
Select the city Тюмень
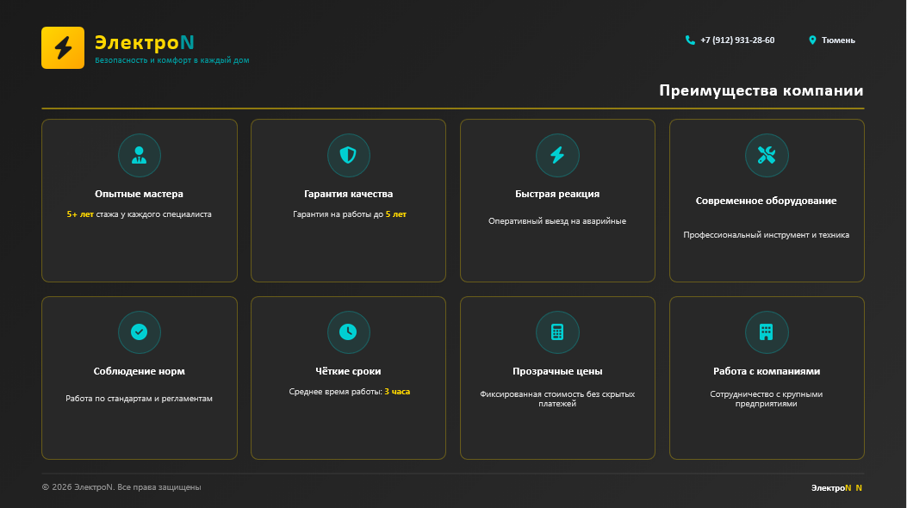838,40
